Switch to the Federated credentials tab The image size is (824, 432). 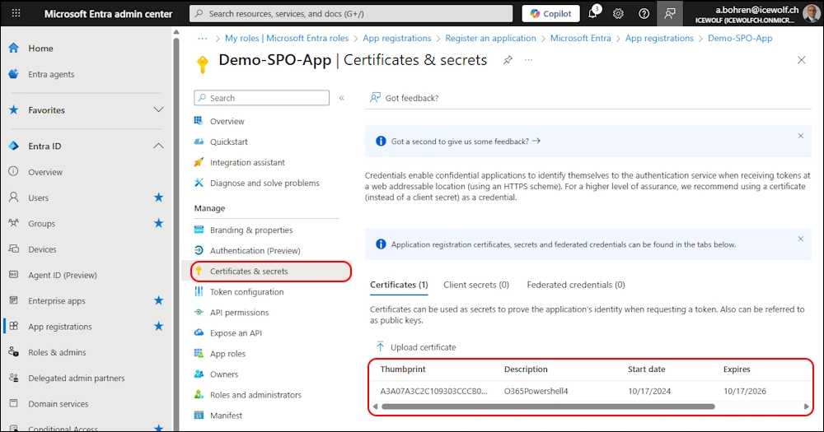[x=575, y=285]
